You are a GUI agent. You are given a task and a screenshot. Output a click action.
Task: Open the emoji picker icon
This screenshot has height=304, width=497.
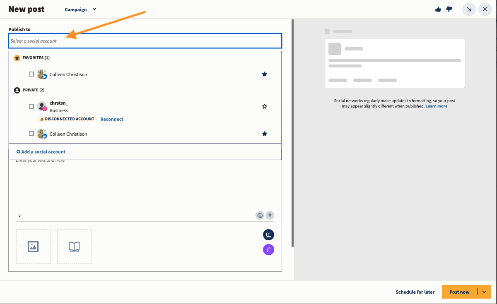[x=260, y=215]
